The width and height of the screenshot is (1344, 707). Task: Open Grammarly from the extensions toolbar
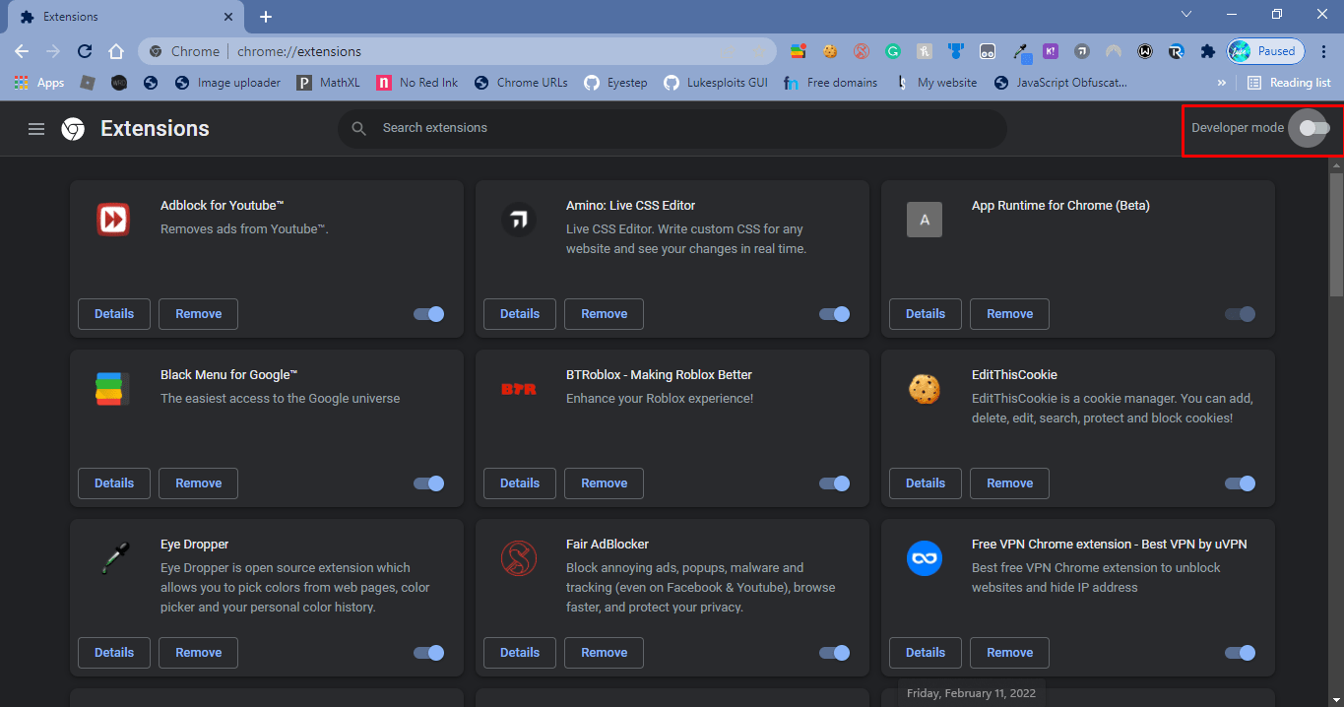click(x=892, y=50)
